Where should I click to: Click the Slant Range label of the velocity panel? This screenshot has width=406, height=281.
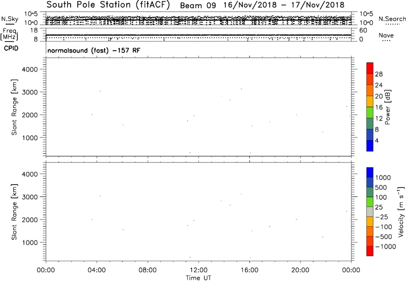point(14,212)
